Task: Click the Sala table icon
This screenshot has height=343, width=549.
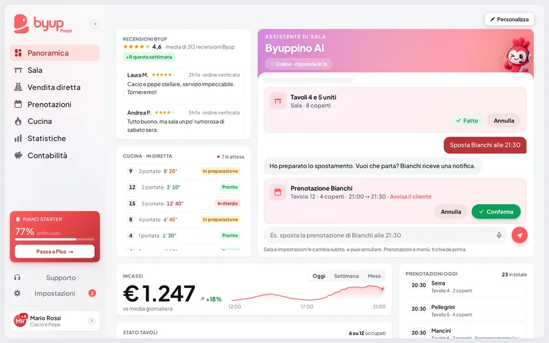Action: [x=18, y=70]
